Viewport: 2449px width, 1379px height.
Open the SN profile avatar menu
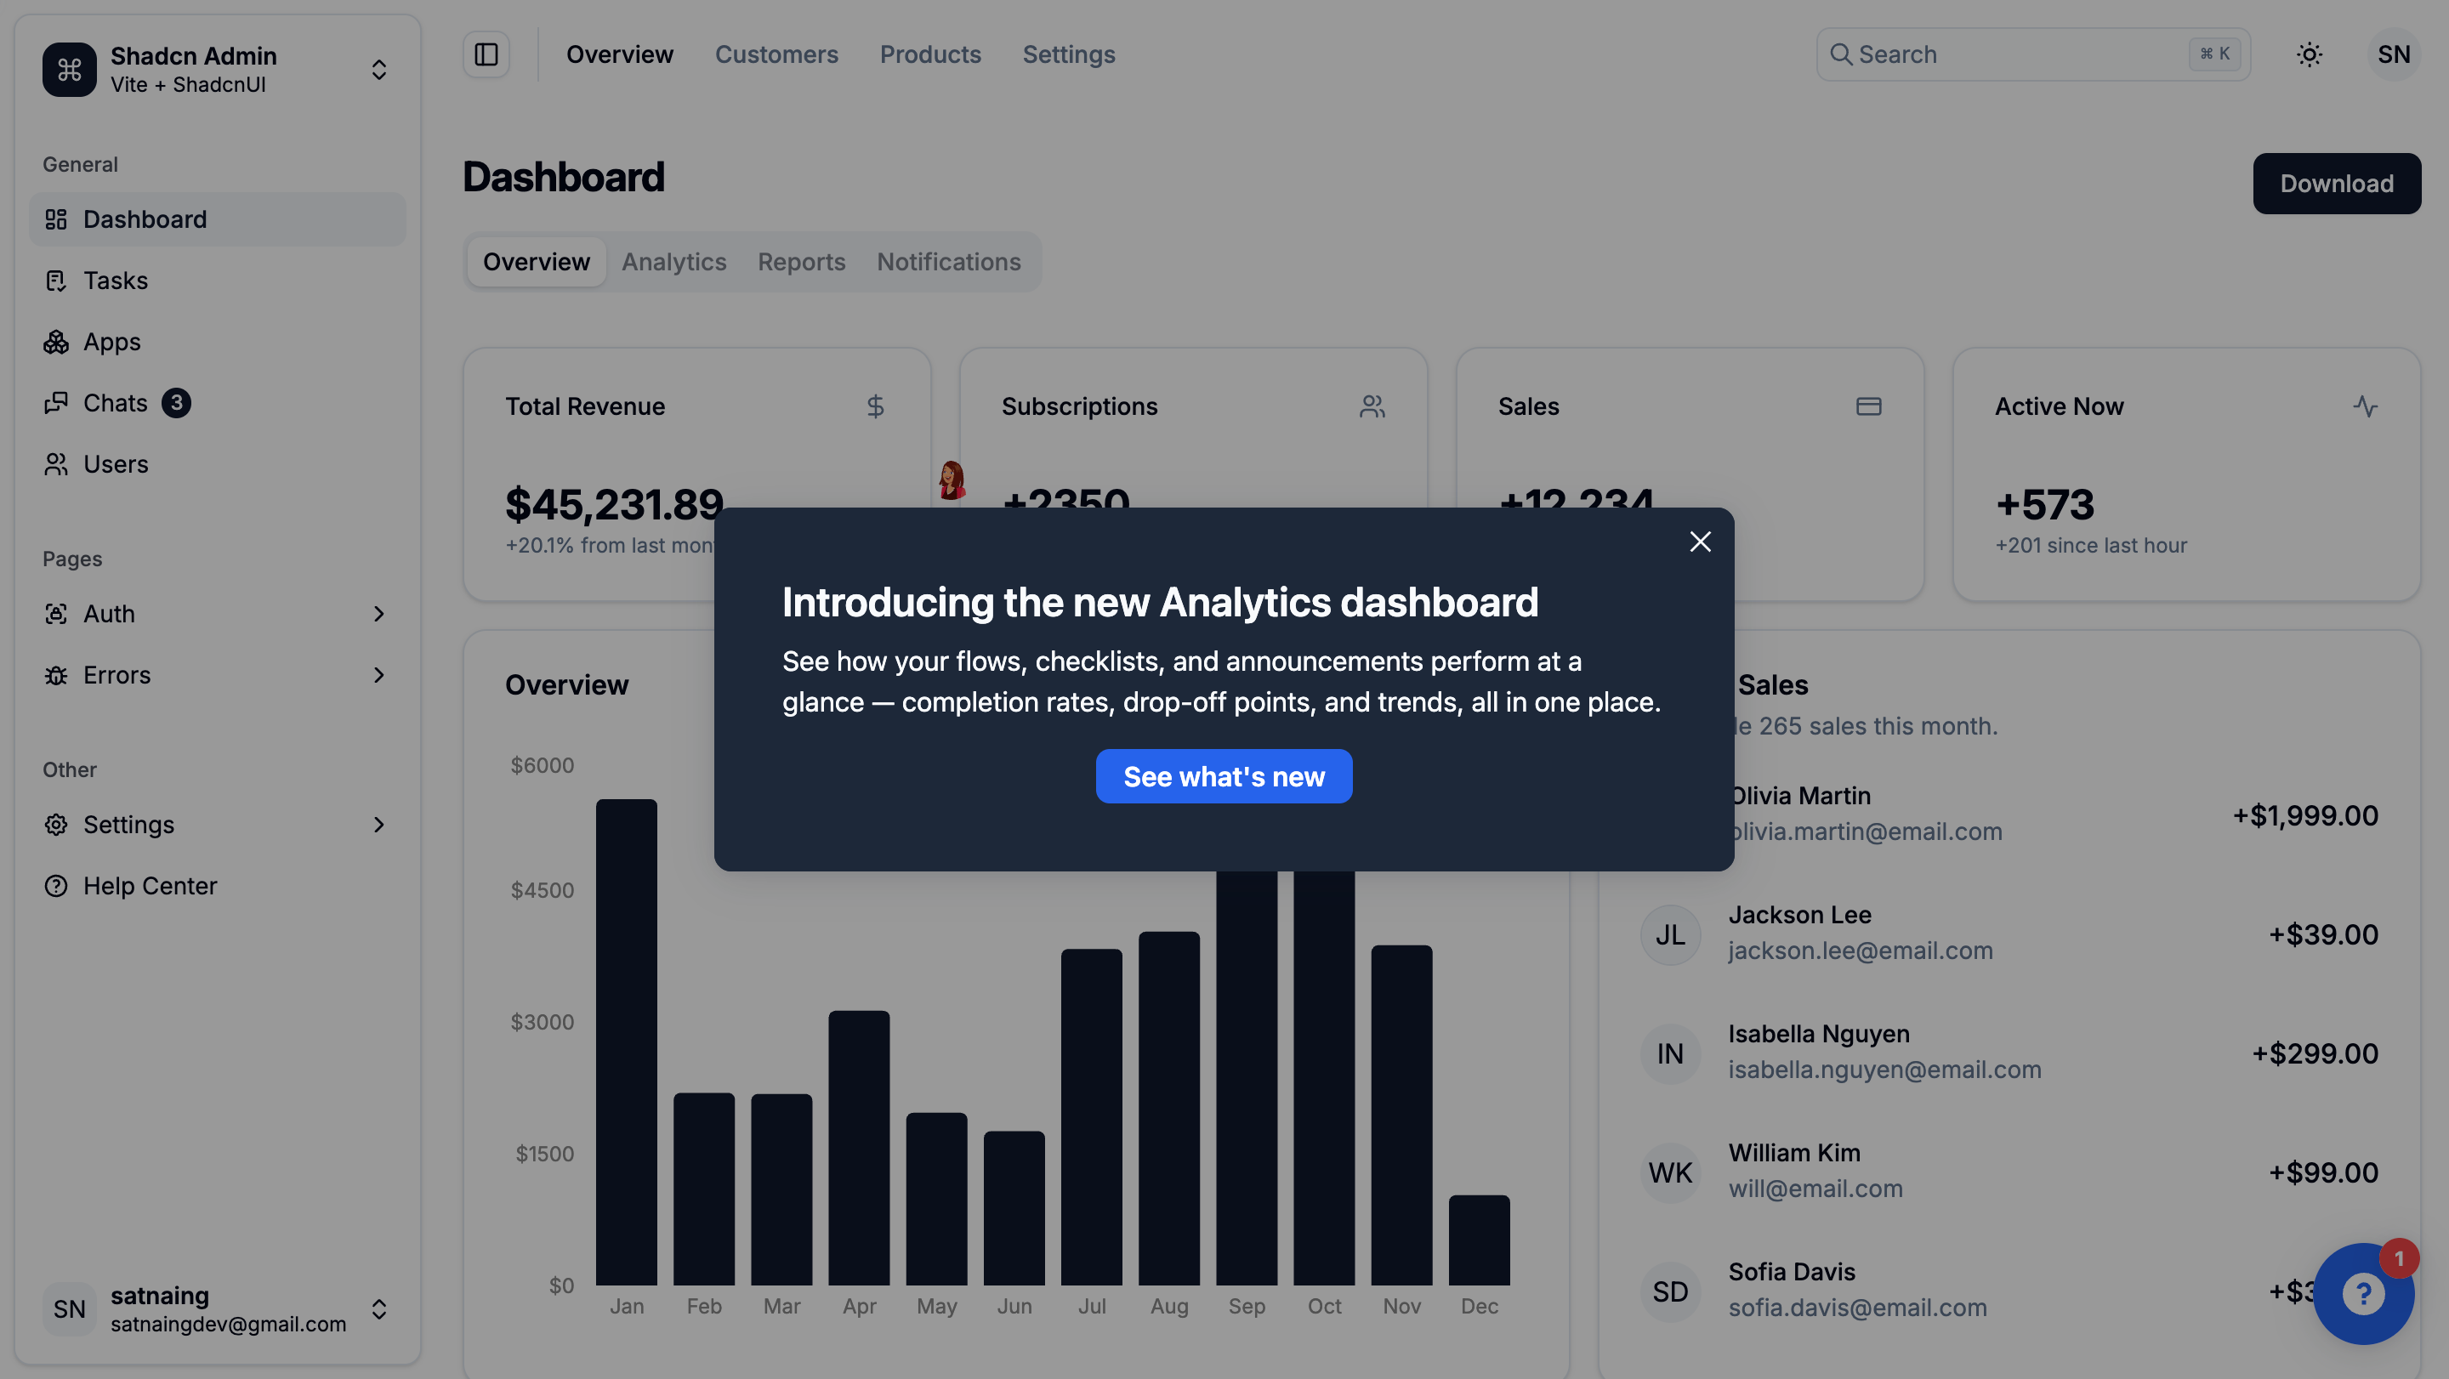coord(2393,54)
